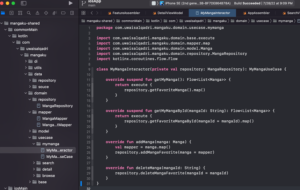Image resolution: width=300 pixels, height=190 pixels.
Task: Run the iosApp using the Play button
Action: [71, 4]
